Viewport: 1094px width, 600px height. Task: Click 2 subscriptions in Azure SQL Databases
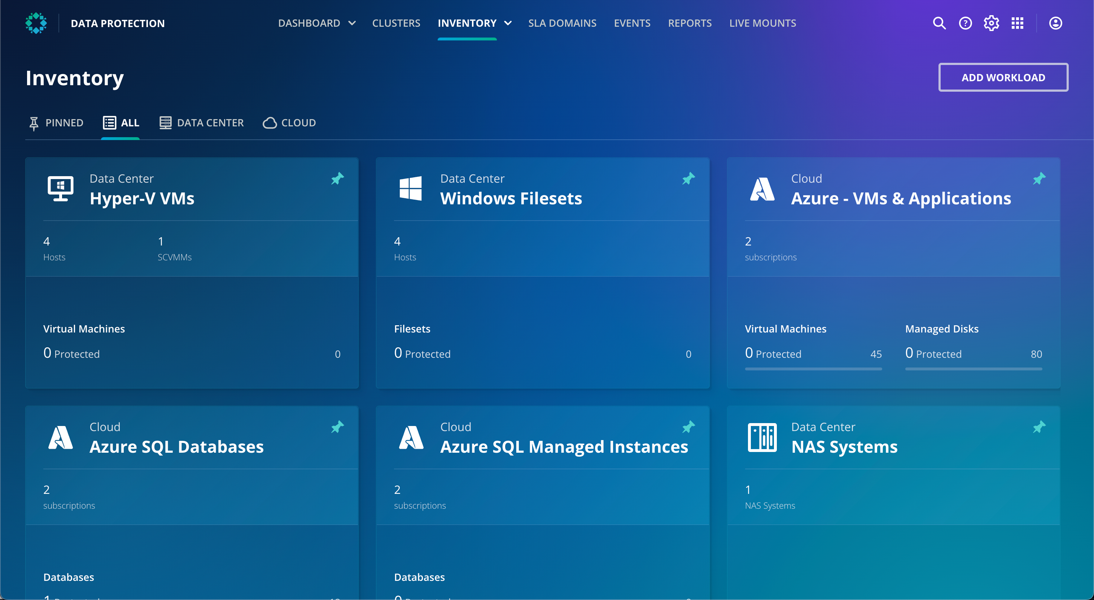(x=69, y=497)
